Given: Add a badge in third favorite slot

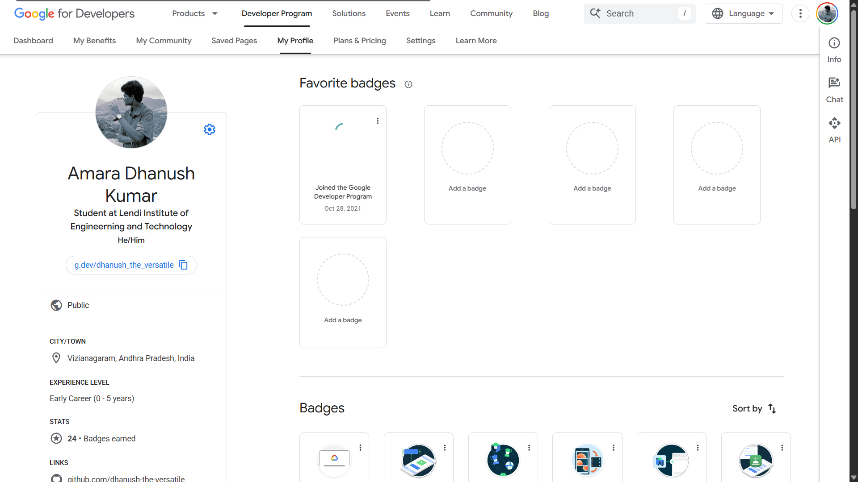Looking at the screenshot, I should 592,165.
